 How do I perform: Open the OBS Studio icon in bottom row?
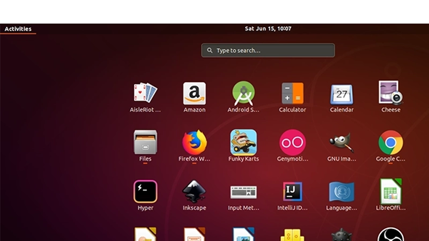(391, 234)
